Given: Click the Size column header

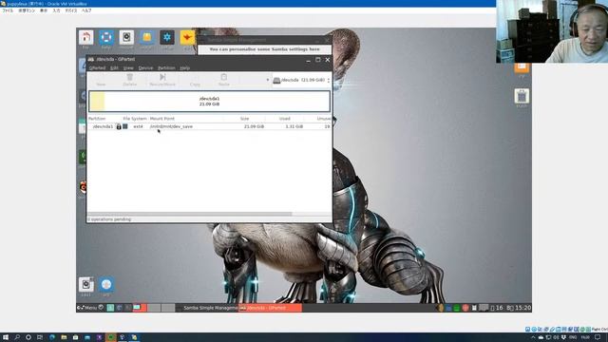Looking at the screenshot, I should tap(244, 118).
